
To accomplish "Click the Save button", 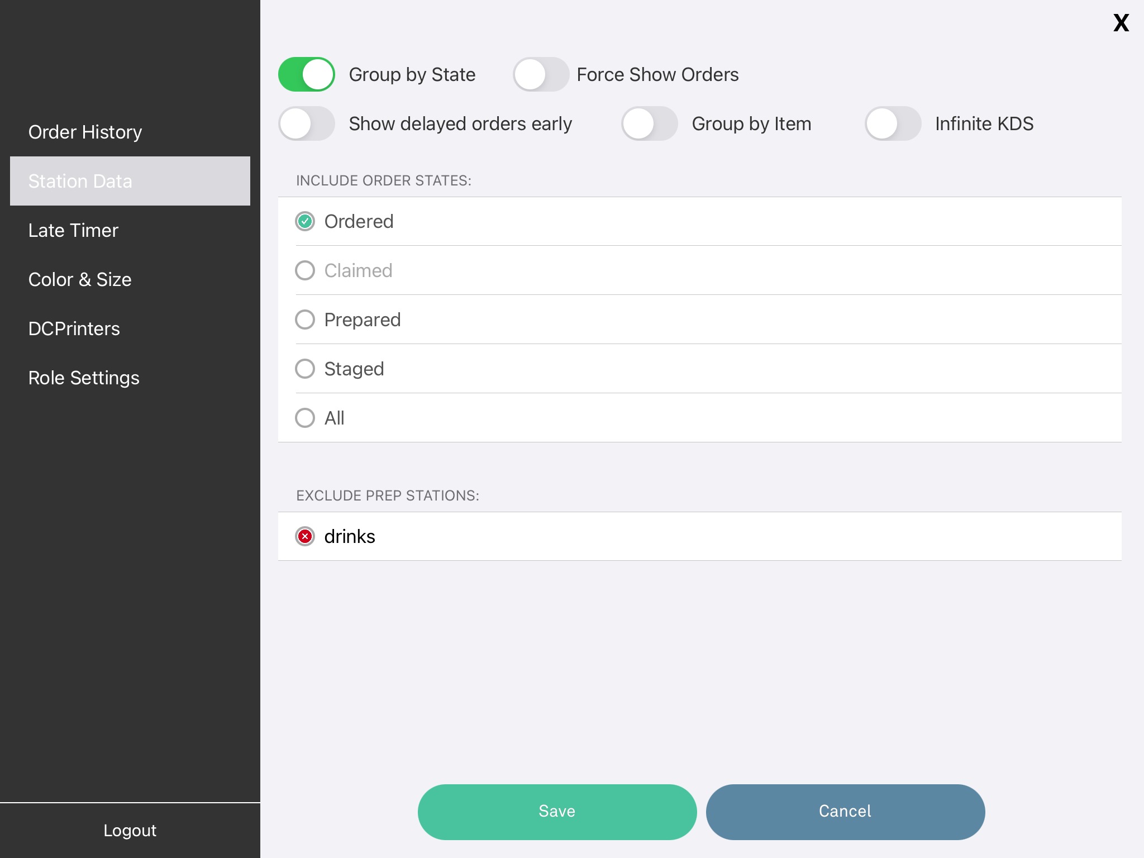I will click(x=557, y=812).
